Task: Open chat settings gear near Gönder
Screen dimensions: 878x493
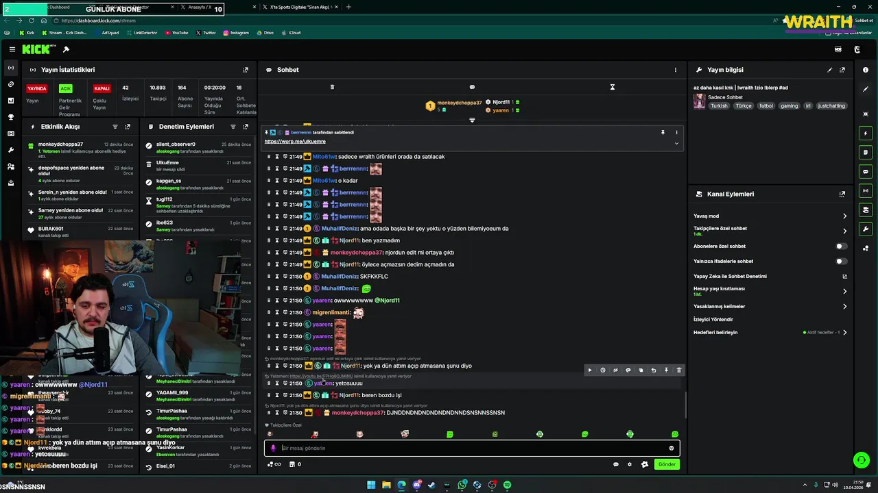Action: click(630, 464)
